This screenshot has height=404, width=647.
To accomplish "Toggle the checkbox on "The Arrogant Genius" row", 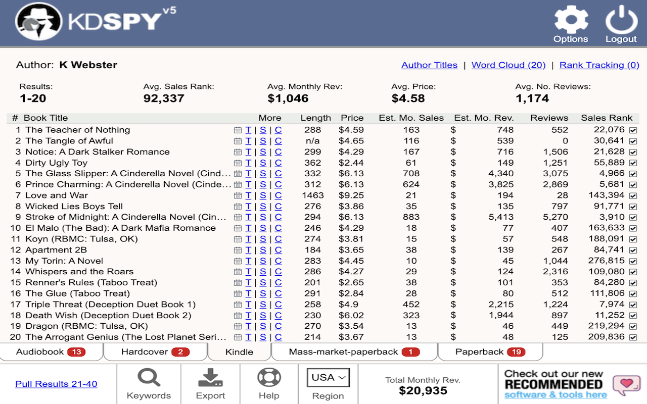I will coord(632,337).
